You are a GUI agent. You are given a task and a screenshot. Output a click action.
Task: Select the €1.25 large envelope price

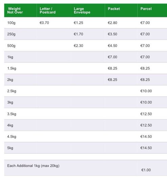click(x=78, y=23)
